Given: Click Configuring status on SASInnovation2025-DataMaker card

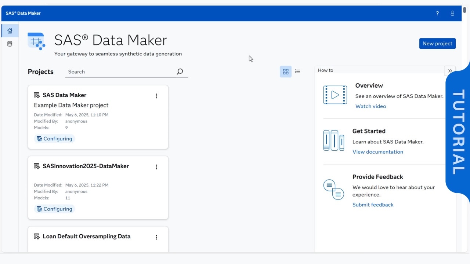Looking at the screenshot, I should click(x=54, y=209).
